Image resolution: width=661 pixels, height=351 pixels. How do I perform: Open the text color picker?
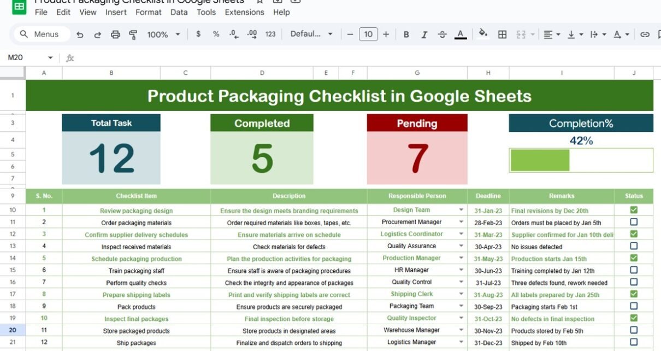tap(461, 34)
